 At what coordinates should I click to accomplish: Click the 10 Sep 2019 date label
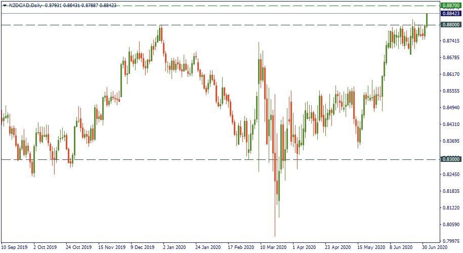(14, 248)
